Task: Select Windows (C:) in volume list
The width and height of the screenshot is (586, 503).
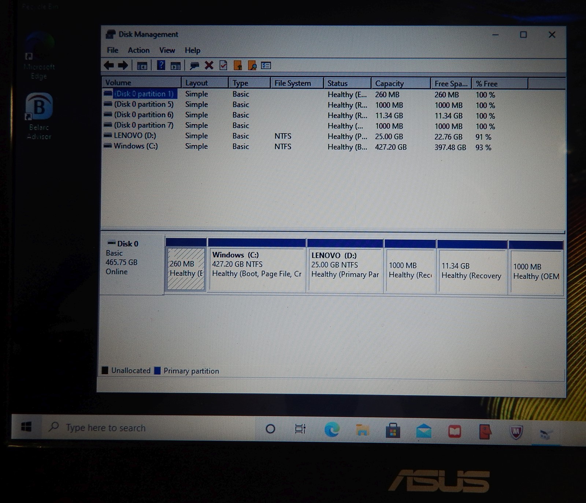Action: click(136, 146)
